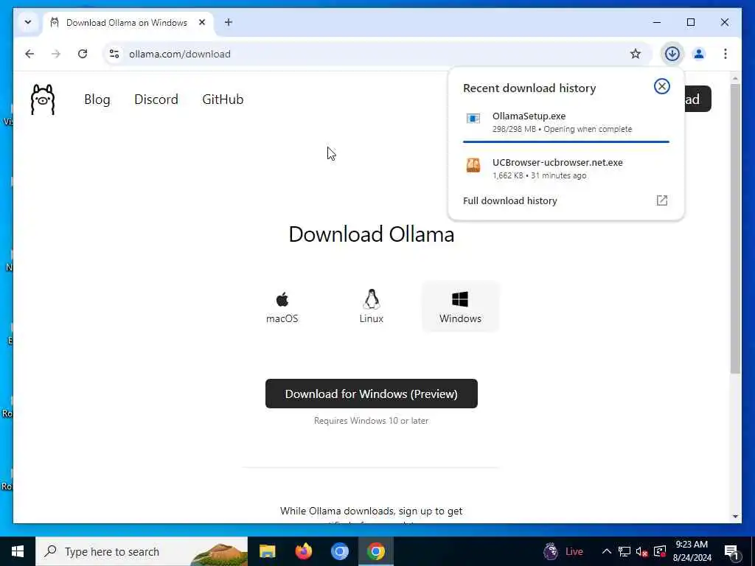Open the notification center icon
The image size is (755, 566).
pos(731,551)
